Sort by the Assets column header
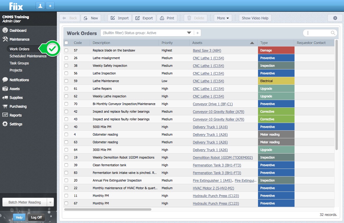 point(223,43)
